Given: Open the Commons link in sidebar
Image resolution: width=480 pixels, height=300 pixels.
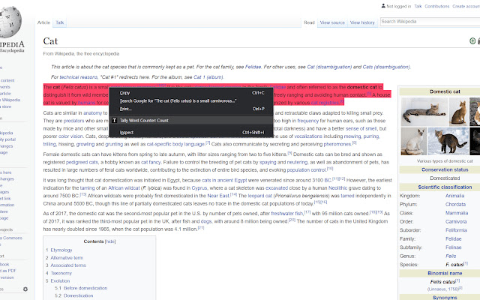Looking at the screenshot, I should coord(11,238).
